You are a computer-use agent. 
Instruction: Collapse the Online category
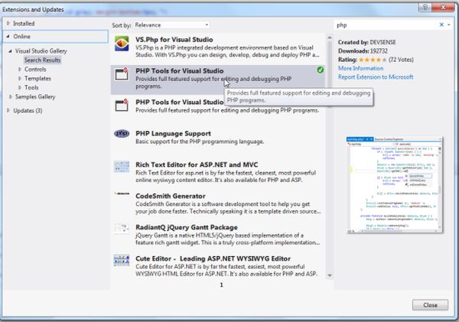[x=8, y=36]
